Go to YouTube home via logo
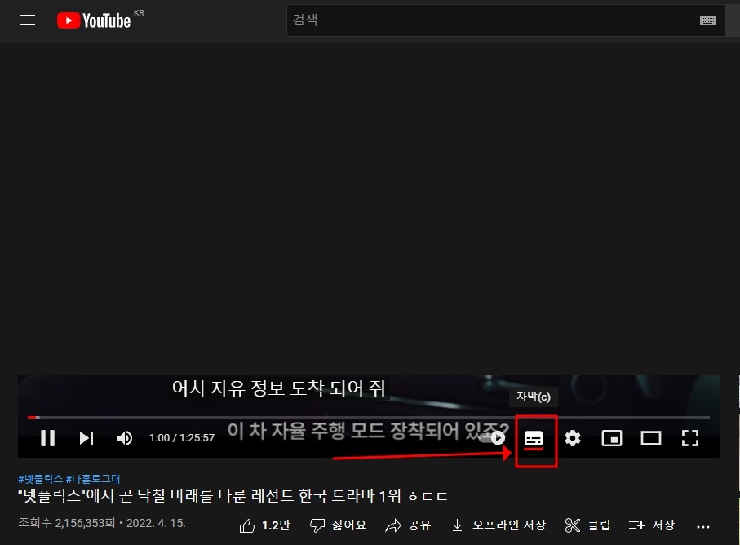The height and width of the screenshot is (545, 740). [94, 20]
